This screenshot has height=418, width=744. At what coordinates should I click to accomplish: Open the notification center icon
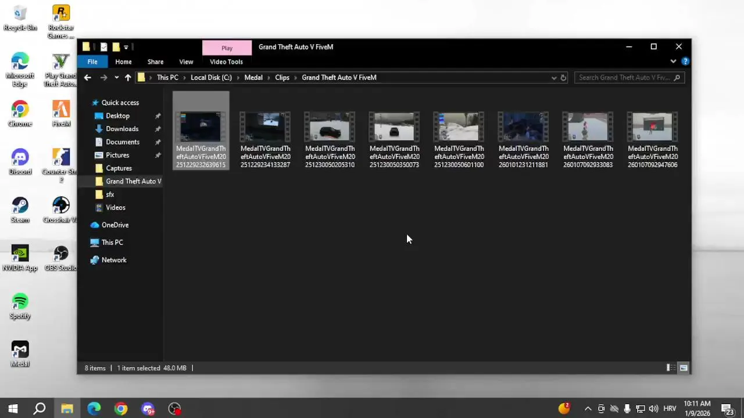click(x=727, y=409)
